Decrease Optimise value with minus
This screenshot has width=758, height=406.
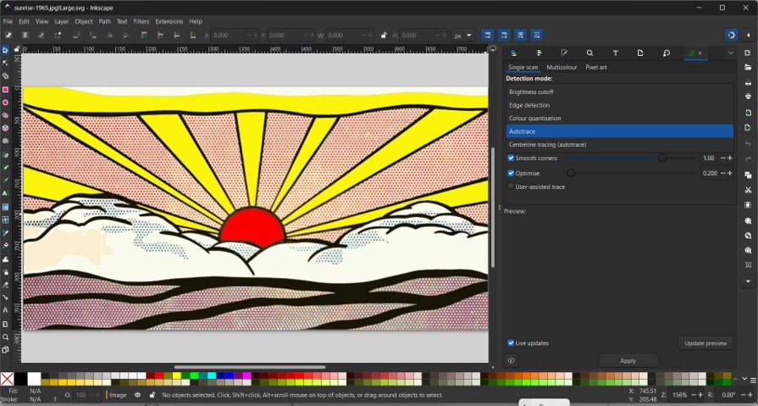point(723,173)
